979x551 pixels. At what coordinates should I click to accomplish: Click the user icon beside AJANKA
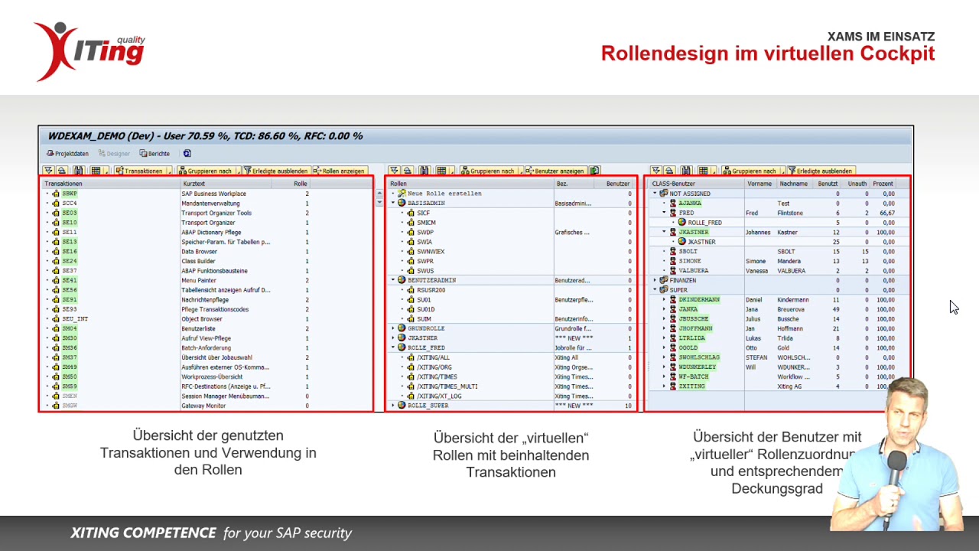673,204
